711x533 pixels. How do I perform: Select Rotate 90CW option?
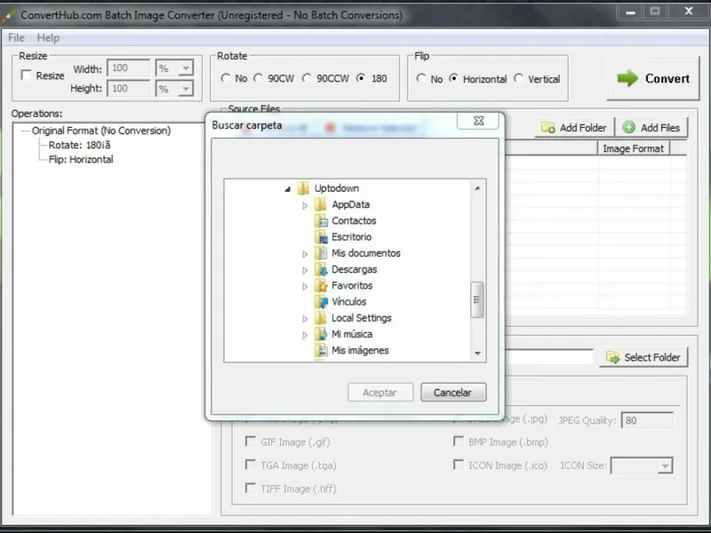point(258,78)
